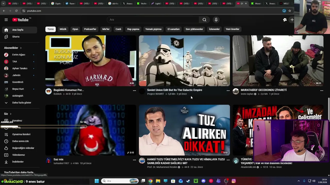Open MURATABIGF GECEKONDU ZİYARETİ video title
This screenshot has width=330, height=185.
coord(263,90)
